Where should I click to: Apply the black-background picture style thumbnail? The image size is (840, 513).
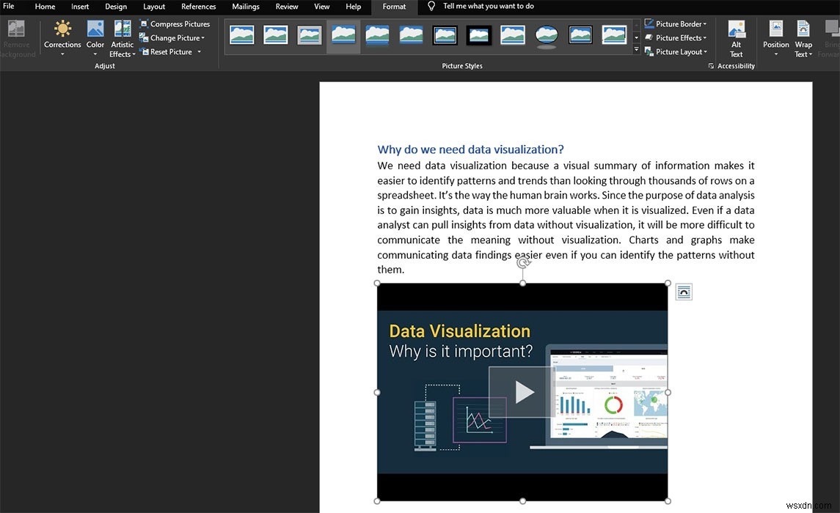(479, 34)
